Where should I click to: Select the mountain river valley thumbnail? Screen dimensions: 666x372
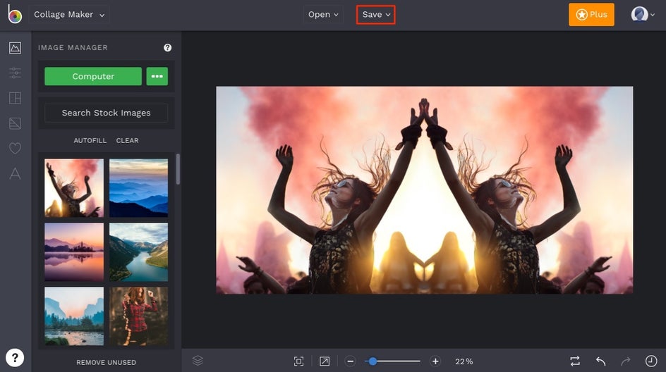pyautogui.click(x=138, y=252)
